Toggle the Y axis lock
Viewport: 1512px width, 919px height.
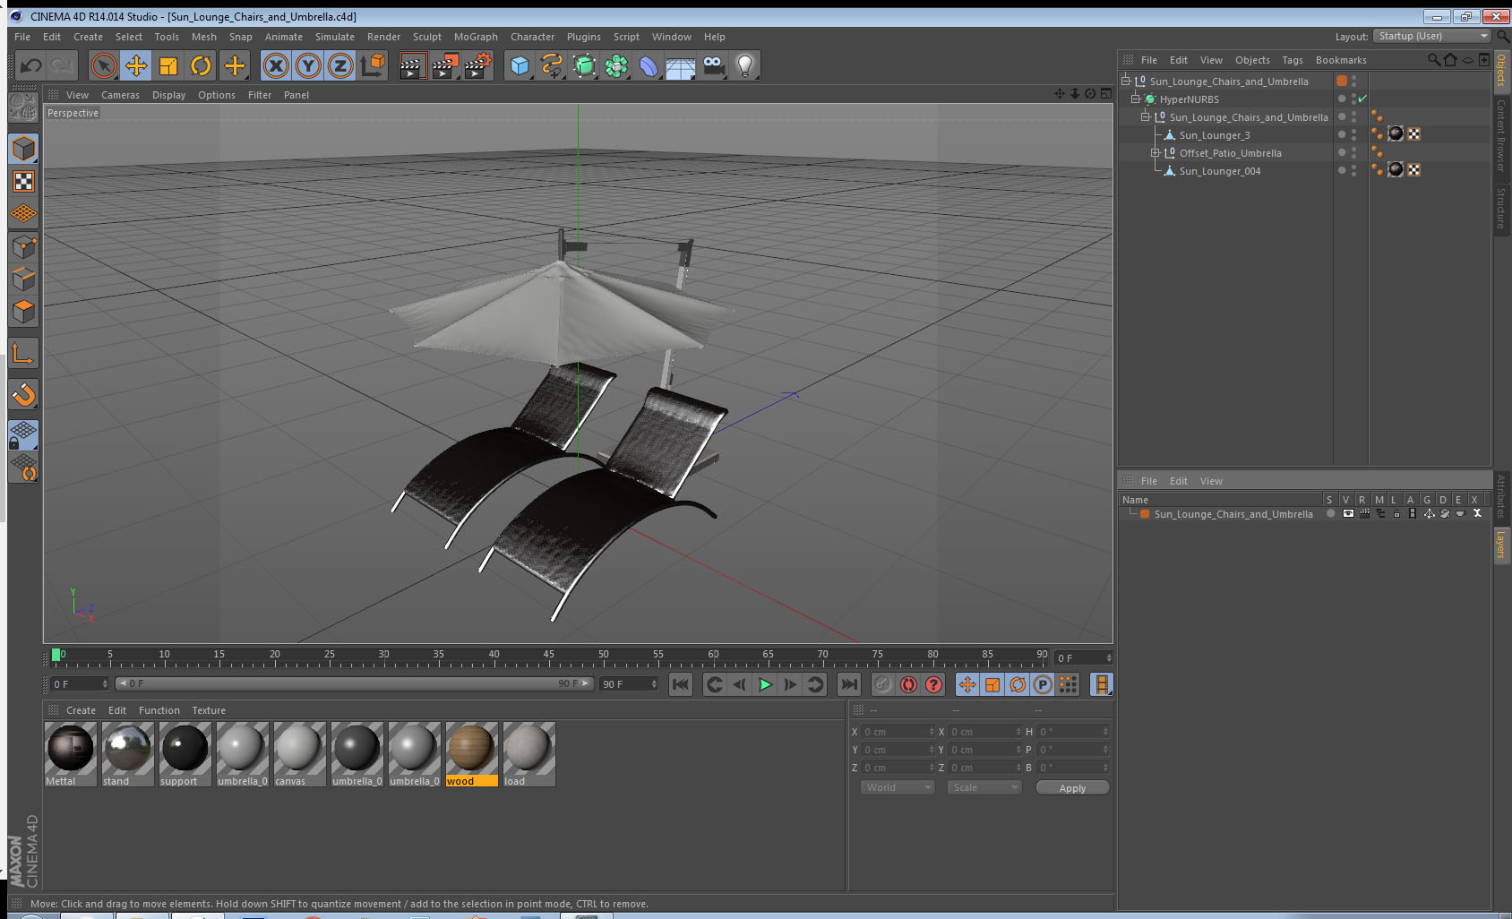pos(308,65)
